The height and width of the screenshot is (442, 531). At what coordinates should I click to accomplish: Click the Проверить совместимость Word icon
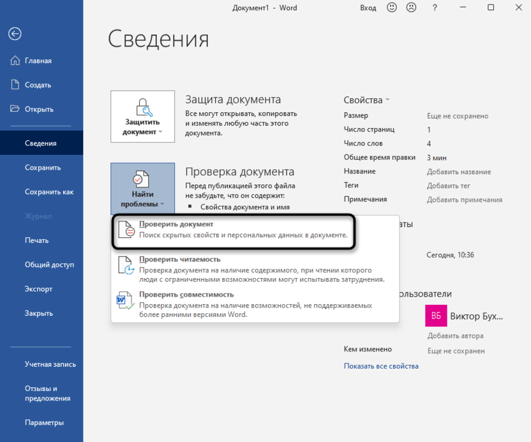(x=126, y=300)
